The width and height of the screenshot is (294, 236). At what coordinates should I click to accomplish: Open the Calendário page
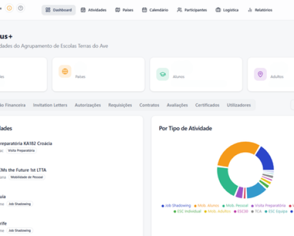(x=155, y=10)
